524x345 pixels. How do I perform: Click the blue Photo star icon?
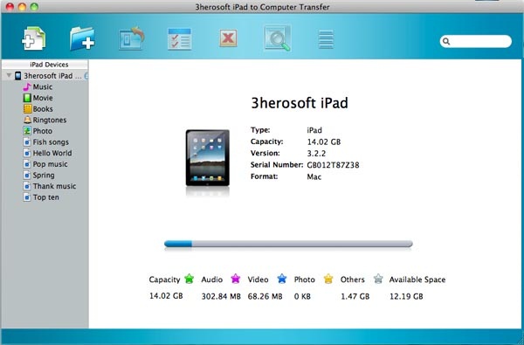(x=282, y=279)
